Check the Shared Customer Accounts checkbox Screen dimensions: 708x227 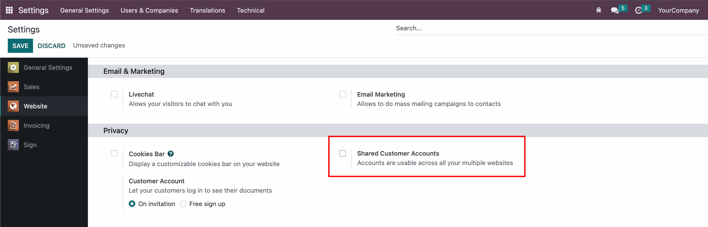[343, 153]
